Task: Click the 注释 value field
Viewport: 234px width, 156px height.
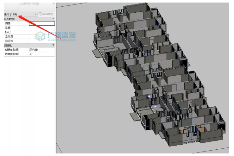Action: [42, 28]
